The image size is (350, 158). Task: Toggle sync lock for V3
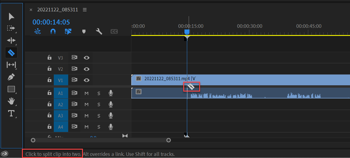(74, 58)
